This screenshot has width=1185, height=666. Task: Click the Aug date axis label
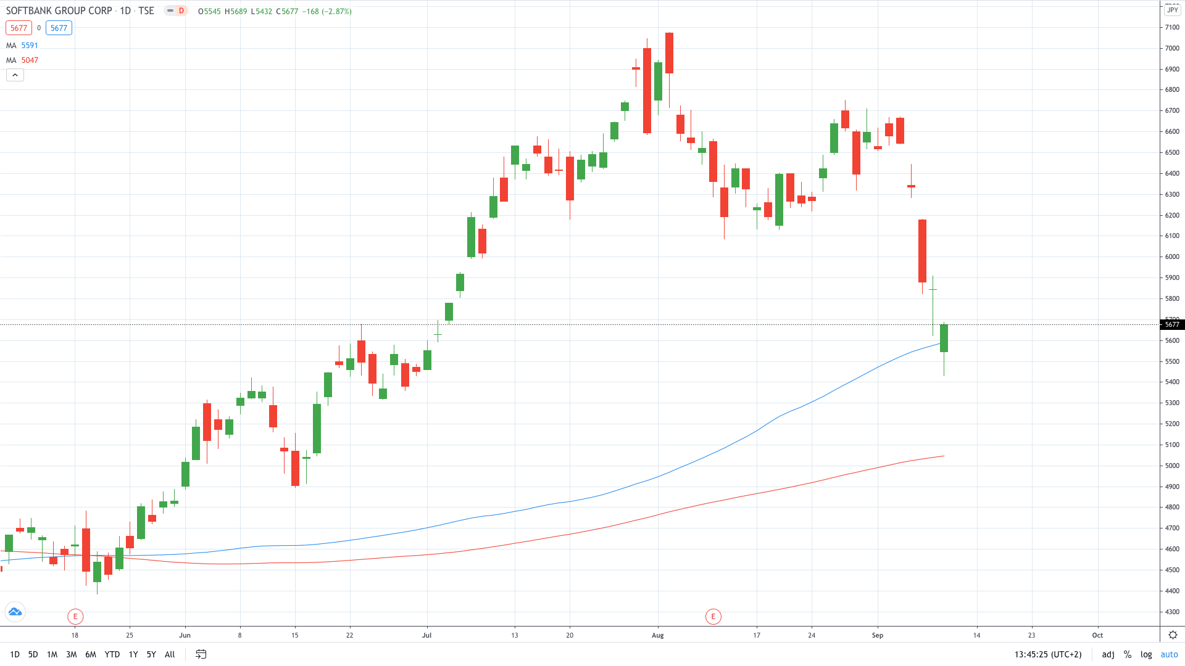658,635
